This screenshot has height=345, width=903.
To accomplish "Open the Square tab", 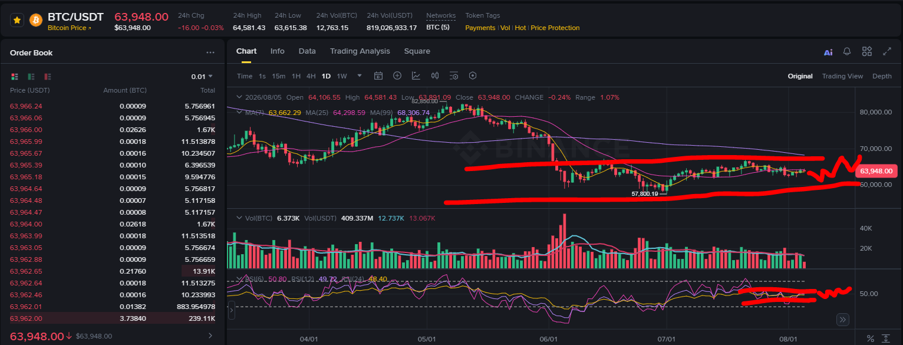I will pyautogui.click(x=417, y=51).
